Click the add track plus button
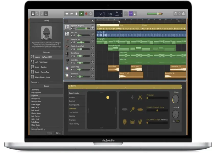This screenshot has width=217, height=153. tap(66, 21)
